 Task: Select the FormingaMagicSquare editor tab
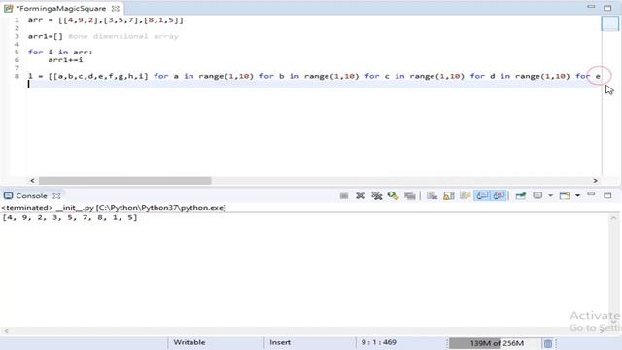click(x=61, y=9)
